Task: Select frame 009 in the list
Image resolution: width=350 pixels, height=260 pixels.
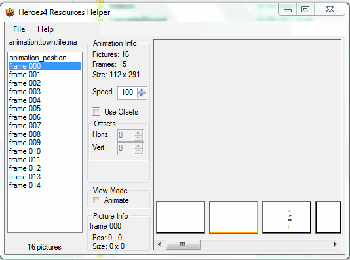Action: tap(45, 143)
